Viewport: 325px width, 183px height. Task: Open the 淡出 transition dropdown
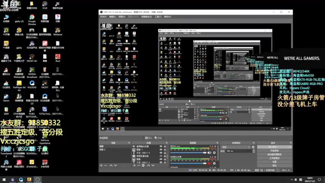[x=236, y=147]
